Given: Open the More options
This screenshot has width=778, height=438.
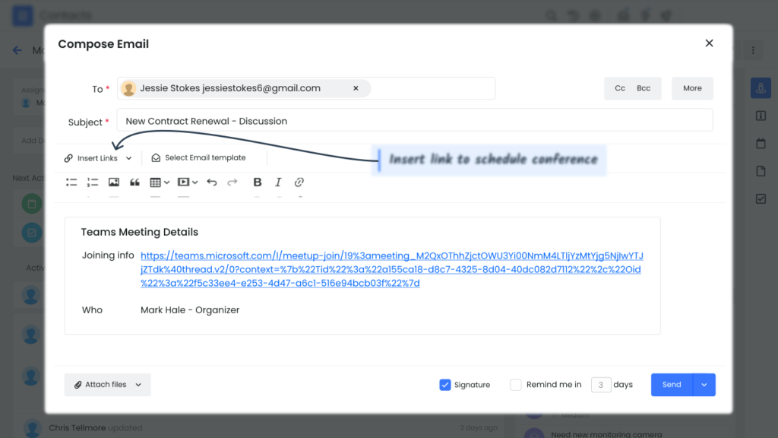Looking at the screenshot, I should click(692, 88).
